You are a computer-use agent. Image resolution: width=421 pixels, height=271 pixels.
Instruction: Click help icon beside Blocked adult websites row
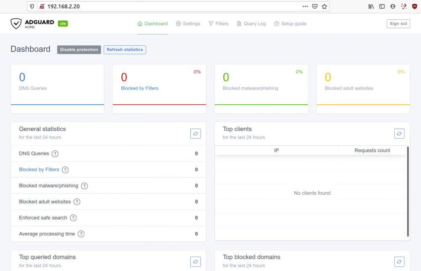(77, 202)
